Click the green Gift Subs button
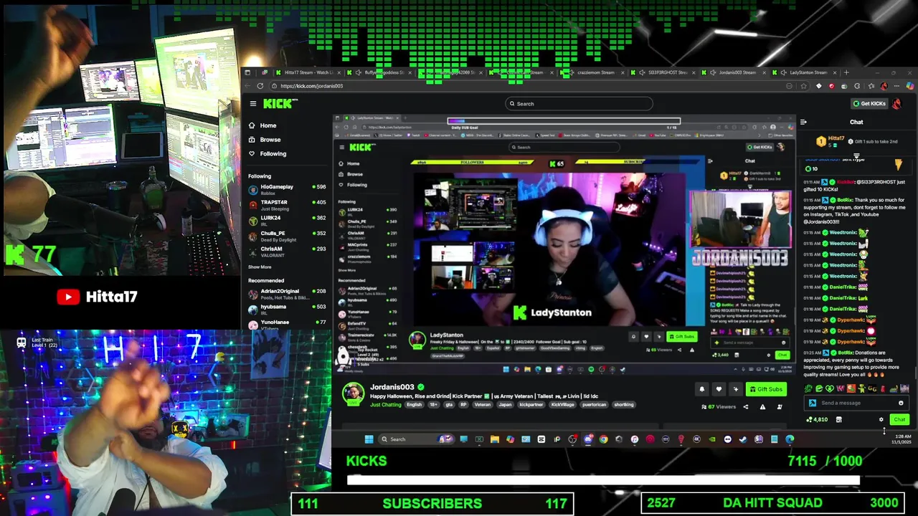The height and width of the screenshot is (516, 918). coord(767,389)
